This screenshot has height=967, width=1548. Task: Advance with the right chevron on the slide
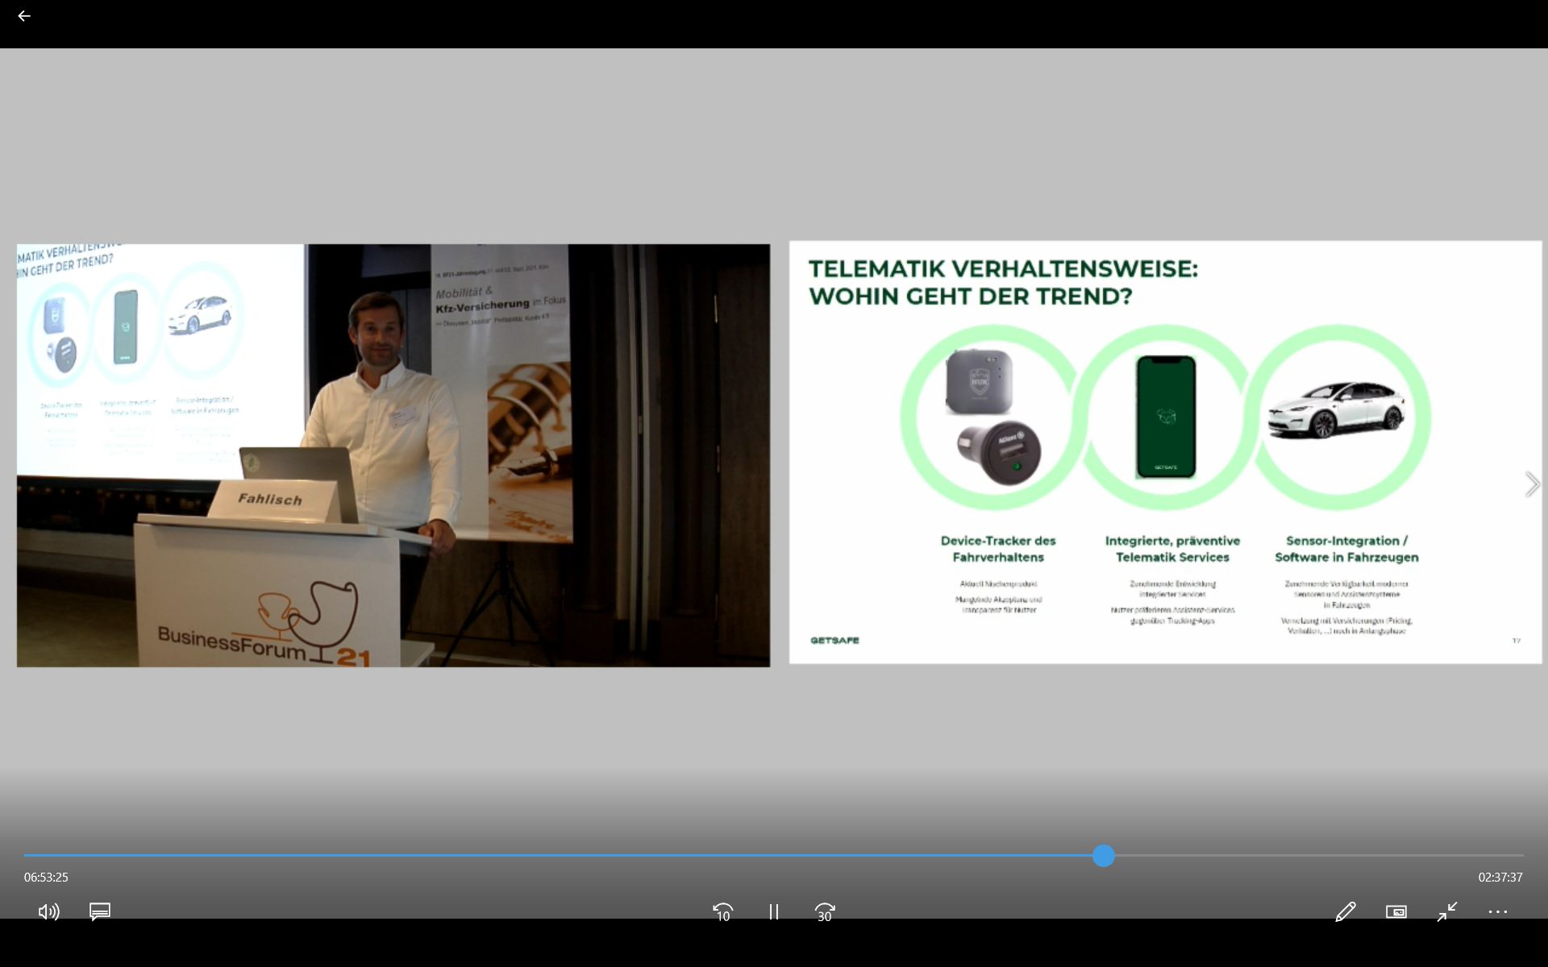point(1532,484)
